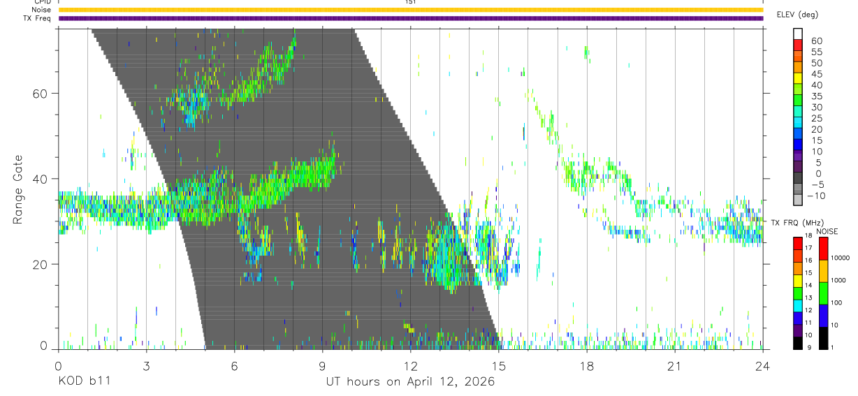The height and width of the screenshot is (396, 858).
Task: Select the white top elevation swatch above 60
Action: click(x=798, y=34)
